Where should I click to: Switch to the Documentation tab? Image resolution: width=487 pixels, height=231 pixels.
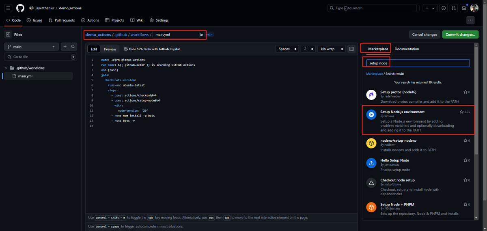point(407,49)
